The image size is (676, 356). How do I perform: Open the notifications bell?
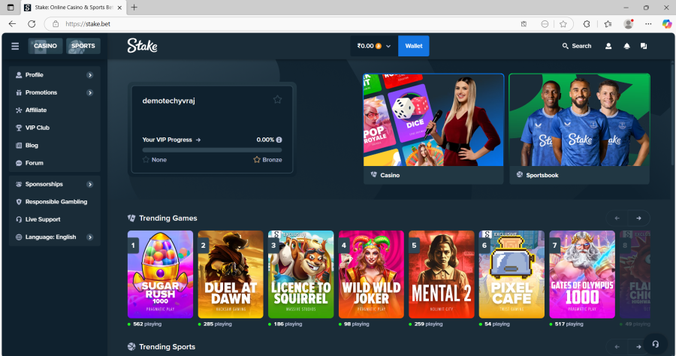click(x=627, y=46)
